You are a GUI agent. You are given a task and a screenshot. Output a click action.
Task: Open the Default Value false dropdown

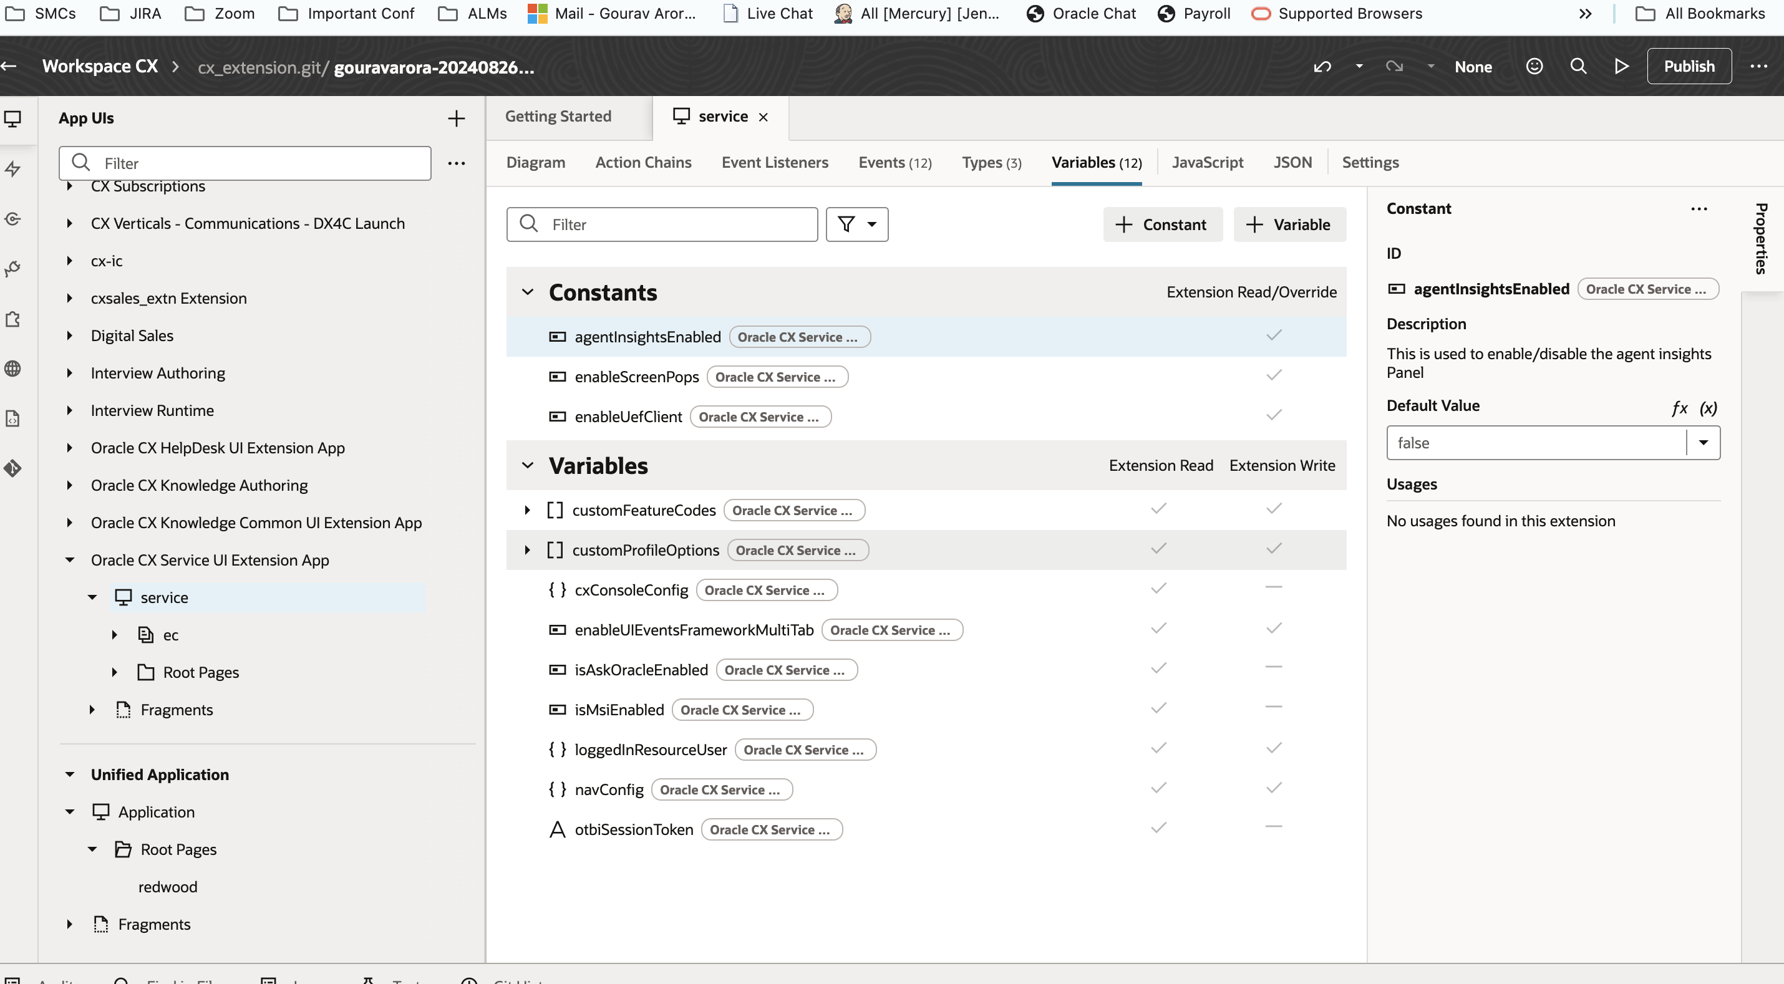(1704, 443)
